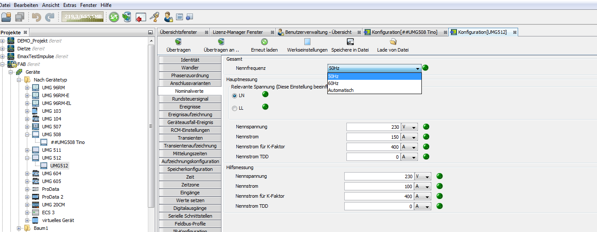Image resolution: width=597 pixels, height=232 pixels.
Task: Open the Transienten settings section
Action: (190, 138)
